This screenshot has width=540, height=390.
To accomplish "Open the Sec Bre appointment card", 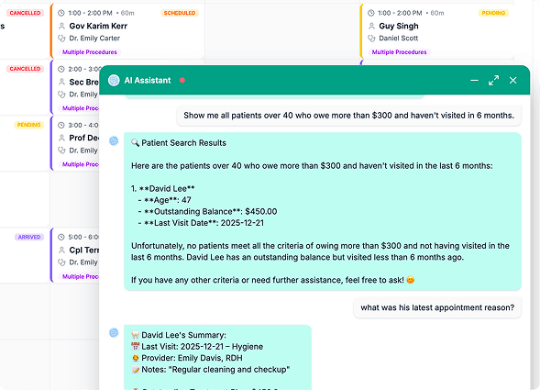I will [x=75, y=87].
